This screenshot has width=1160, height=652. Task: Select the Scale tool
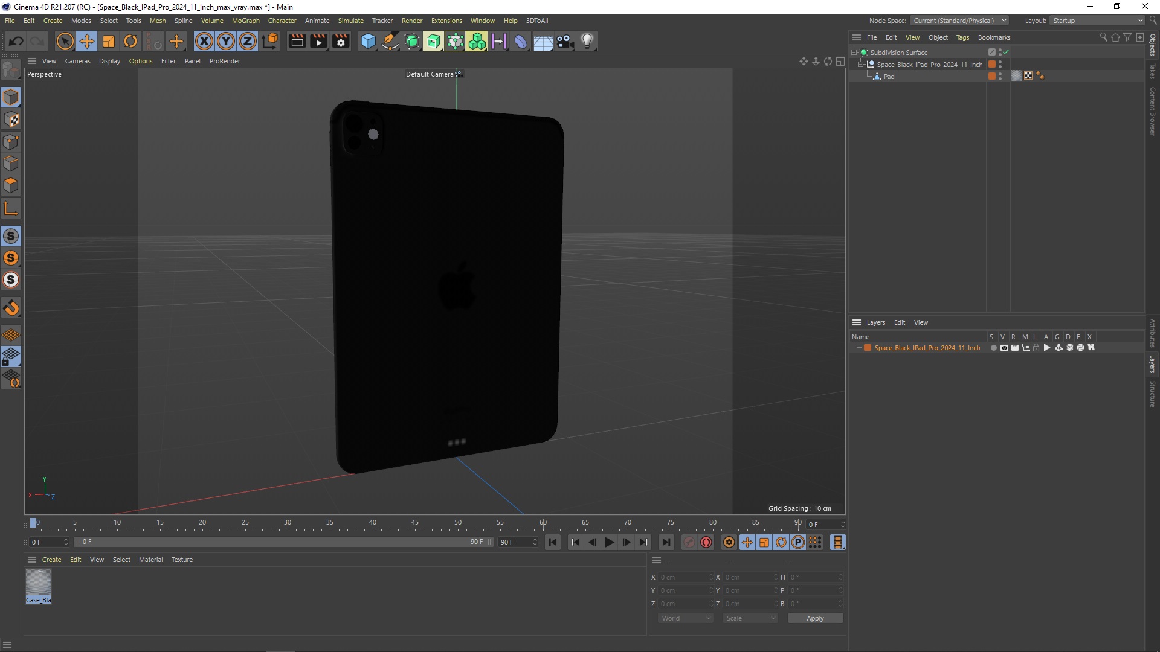[109, 41]
